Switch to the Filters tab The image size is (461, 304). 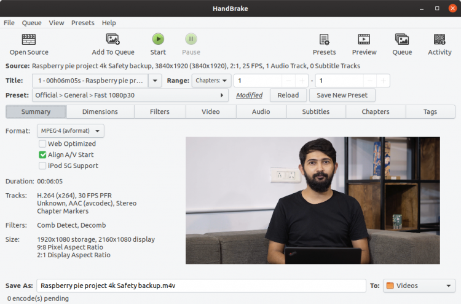(x=160, y=111)
